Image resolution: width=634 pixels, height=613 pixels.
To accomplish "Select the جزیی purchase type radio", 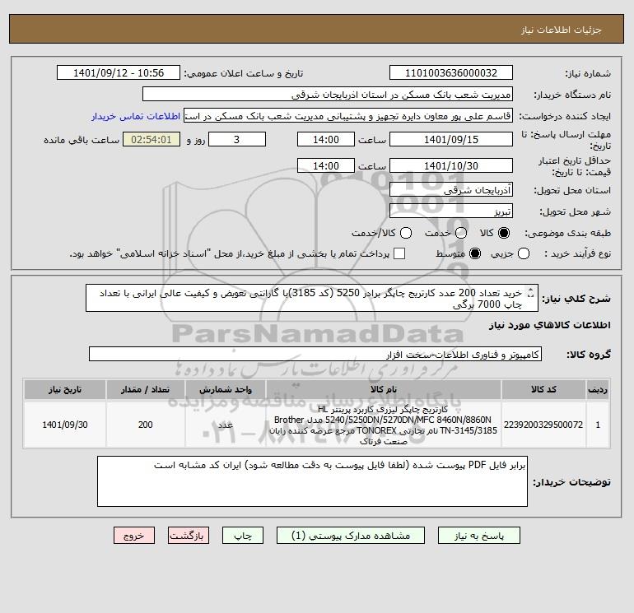I will pyautogui.click(x=524, y=253).
